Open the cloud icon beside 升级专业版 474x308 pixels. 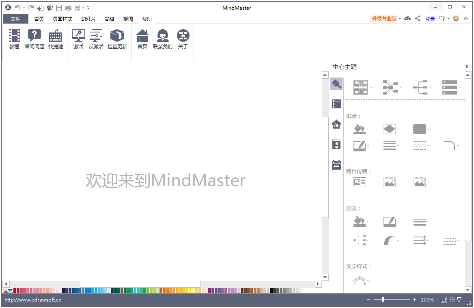coord(407,18)
